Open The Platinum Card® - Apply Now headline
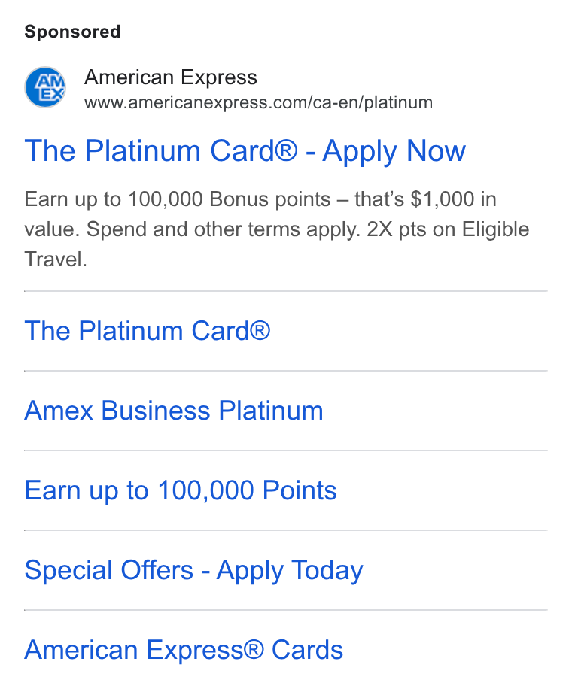The image size is (572, 689). (245, 152)
